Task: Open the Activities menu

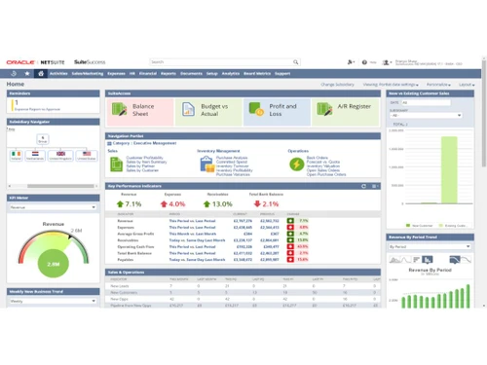Action: (x=58, y=74)
